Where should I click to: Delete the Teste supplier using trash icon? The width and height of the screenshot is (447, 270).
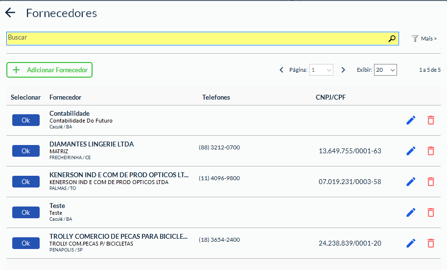(x=431, y=212)
